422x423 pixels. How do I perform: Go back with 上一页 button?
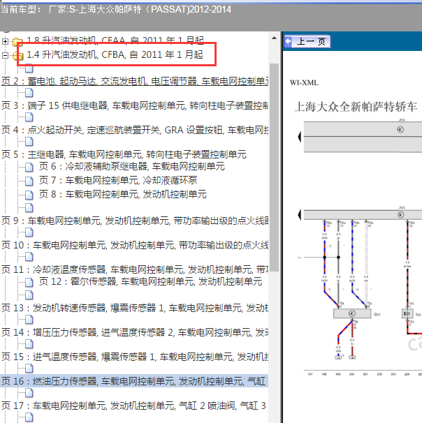(307, 42)
